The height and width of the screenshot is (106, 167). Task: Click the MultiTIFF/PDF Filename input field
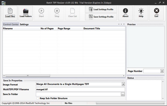coord(80,89)
